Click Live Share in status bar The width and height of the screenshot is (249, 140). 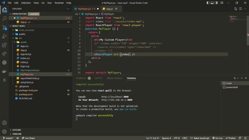click(x=28, y=138)
